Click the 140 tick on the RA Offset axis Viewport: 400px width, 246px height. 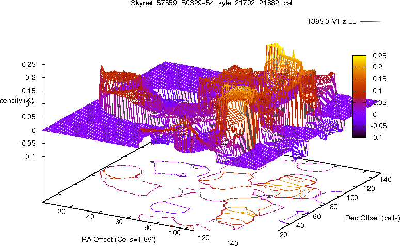click(x=232, y=243)
